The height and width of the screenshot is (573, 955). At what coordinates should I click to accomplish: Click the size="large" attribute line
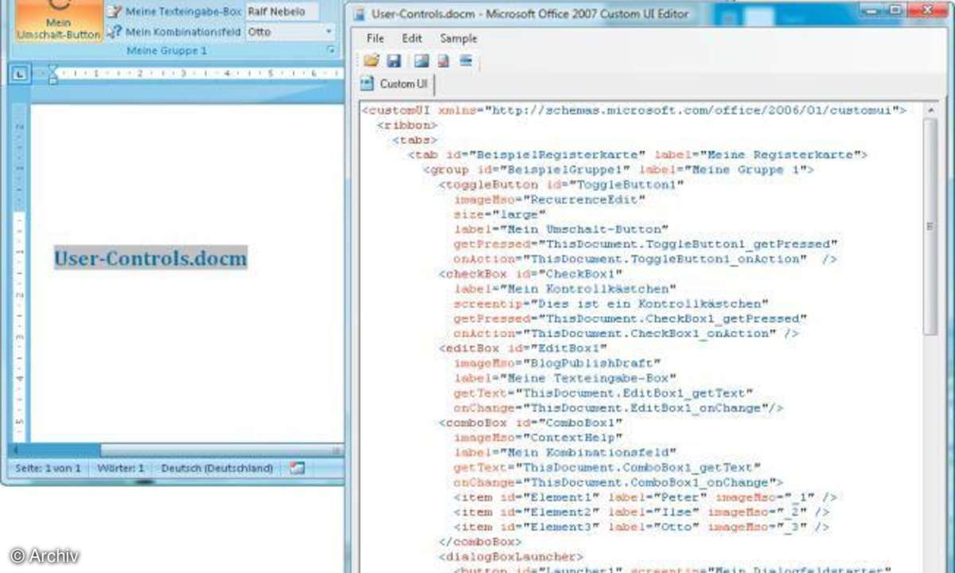[500, 214]
